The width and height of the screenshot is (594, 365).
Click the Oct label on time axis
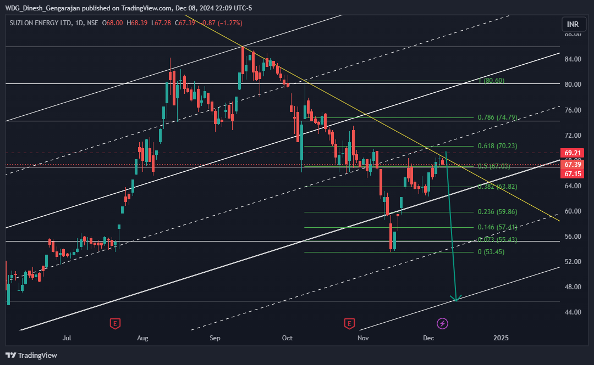[x=287, y=338]
